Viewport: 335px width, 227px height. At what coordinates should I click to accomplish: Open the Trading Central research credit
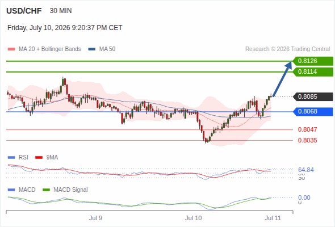287,49
